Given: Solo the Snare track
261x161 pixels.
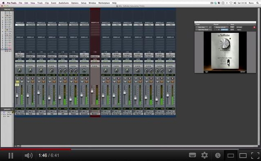Looking at the screenshot, I should pos(39,82).
